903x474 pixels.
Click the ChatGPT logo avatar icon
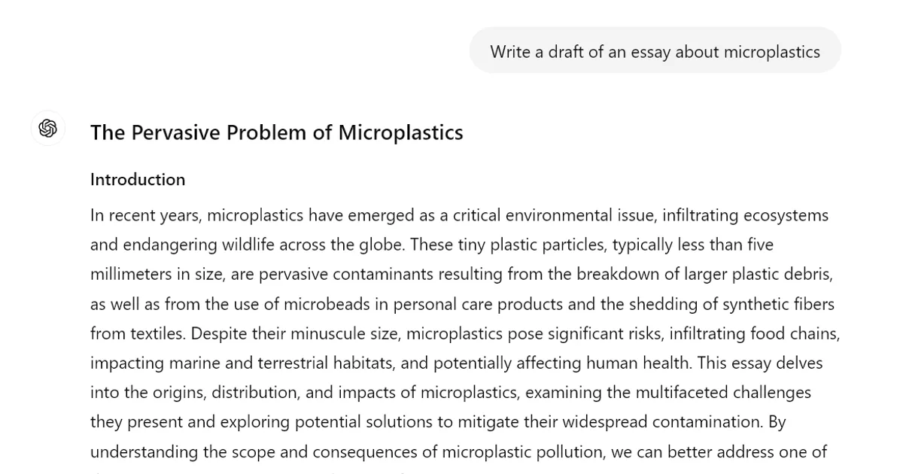tap(47, 129)
